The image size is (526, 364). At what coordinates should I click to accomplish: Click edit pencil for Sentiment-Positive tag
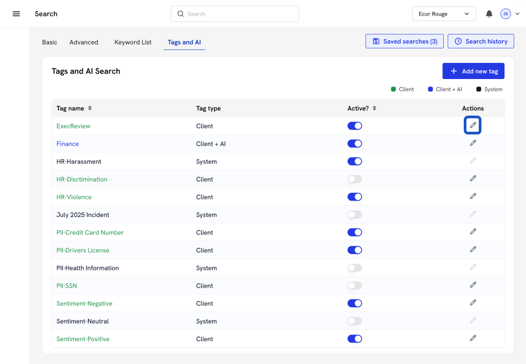[473, 338]
